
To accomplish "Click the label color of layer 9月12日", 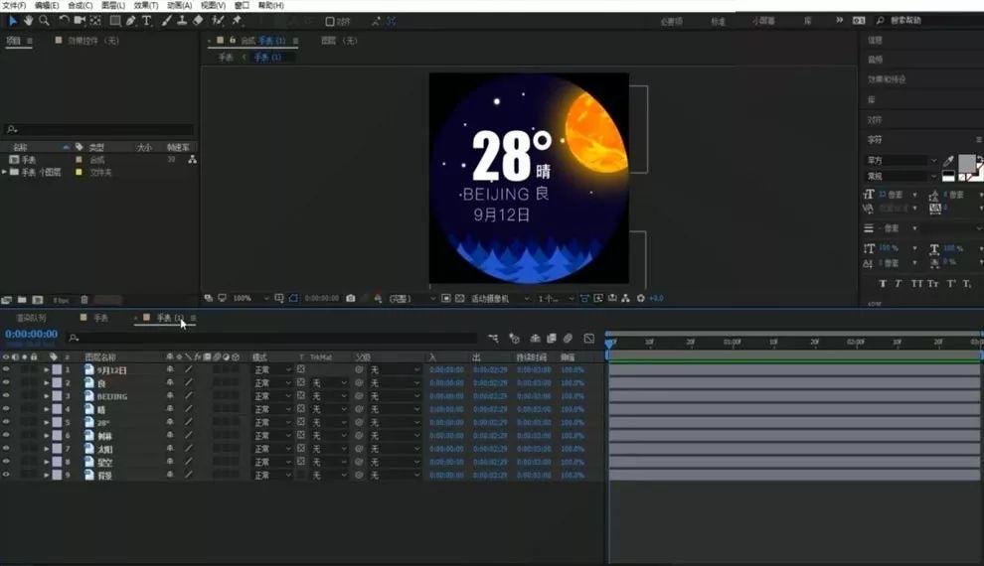I will [x=57, y=369].
